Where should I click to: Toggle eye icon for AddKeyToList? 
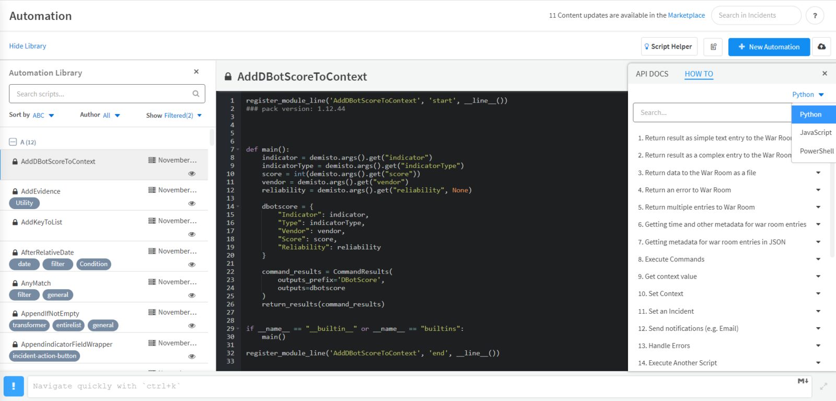pos(192,234)
